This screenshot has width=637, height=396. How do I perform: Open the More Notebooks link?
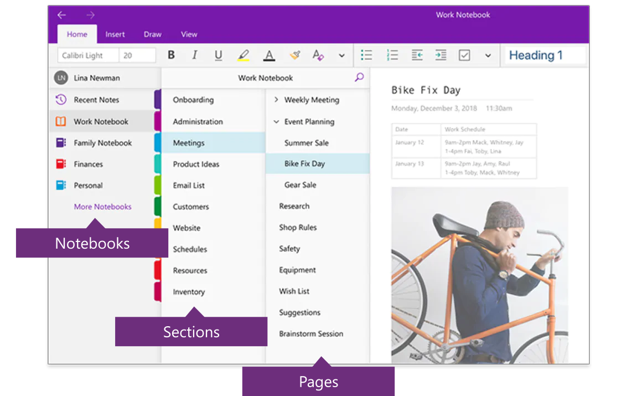point(103,207)
